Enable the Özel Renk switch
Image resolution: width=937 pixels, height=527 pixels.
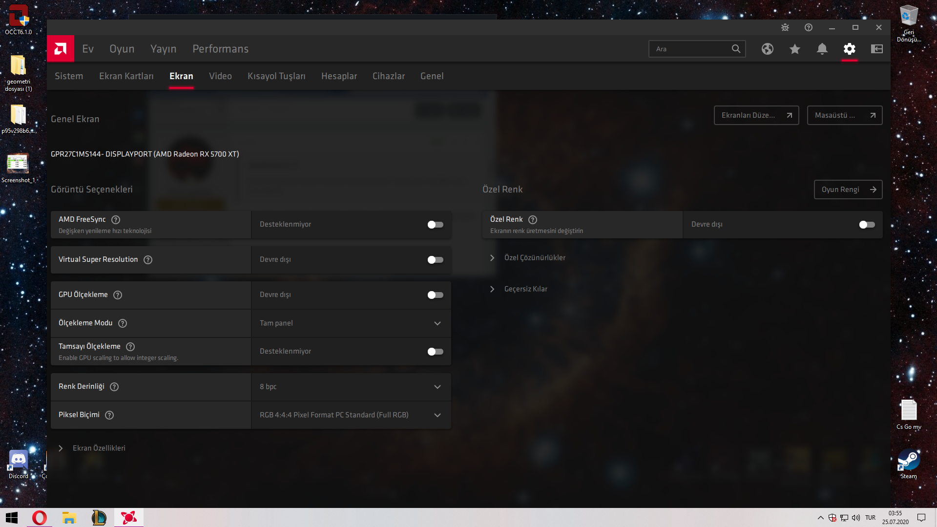pos(867,225)
